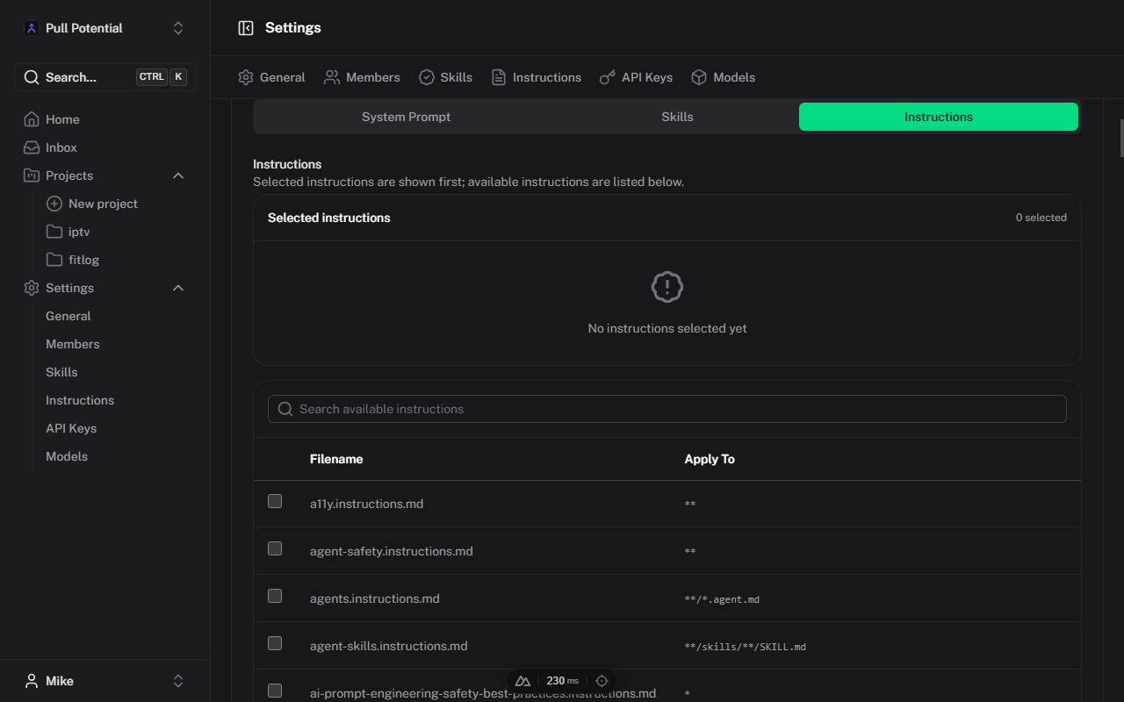Click the user avatar icon next to Mike

[32, 681]
